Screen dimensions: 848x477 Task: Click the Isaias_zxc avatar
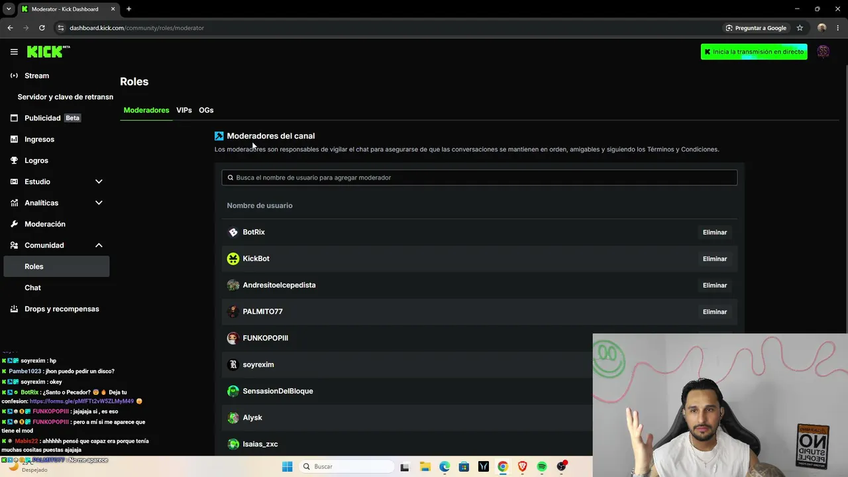click(x=233, y=444)
